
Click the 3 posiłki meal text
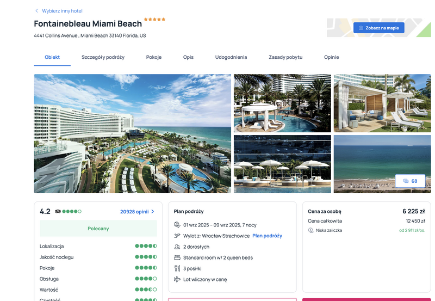click(x=192, y=268)
